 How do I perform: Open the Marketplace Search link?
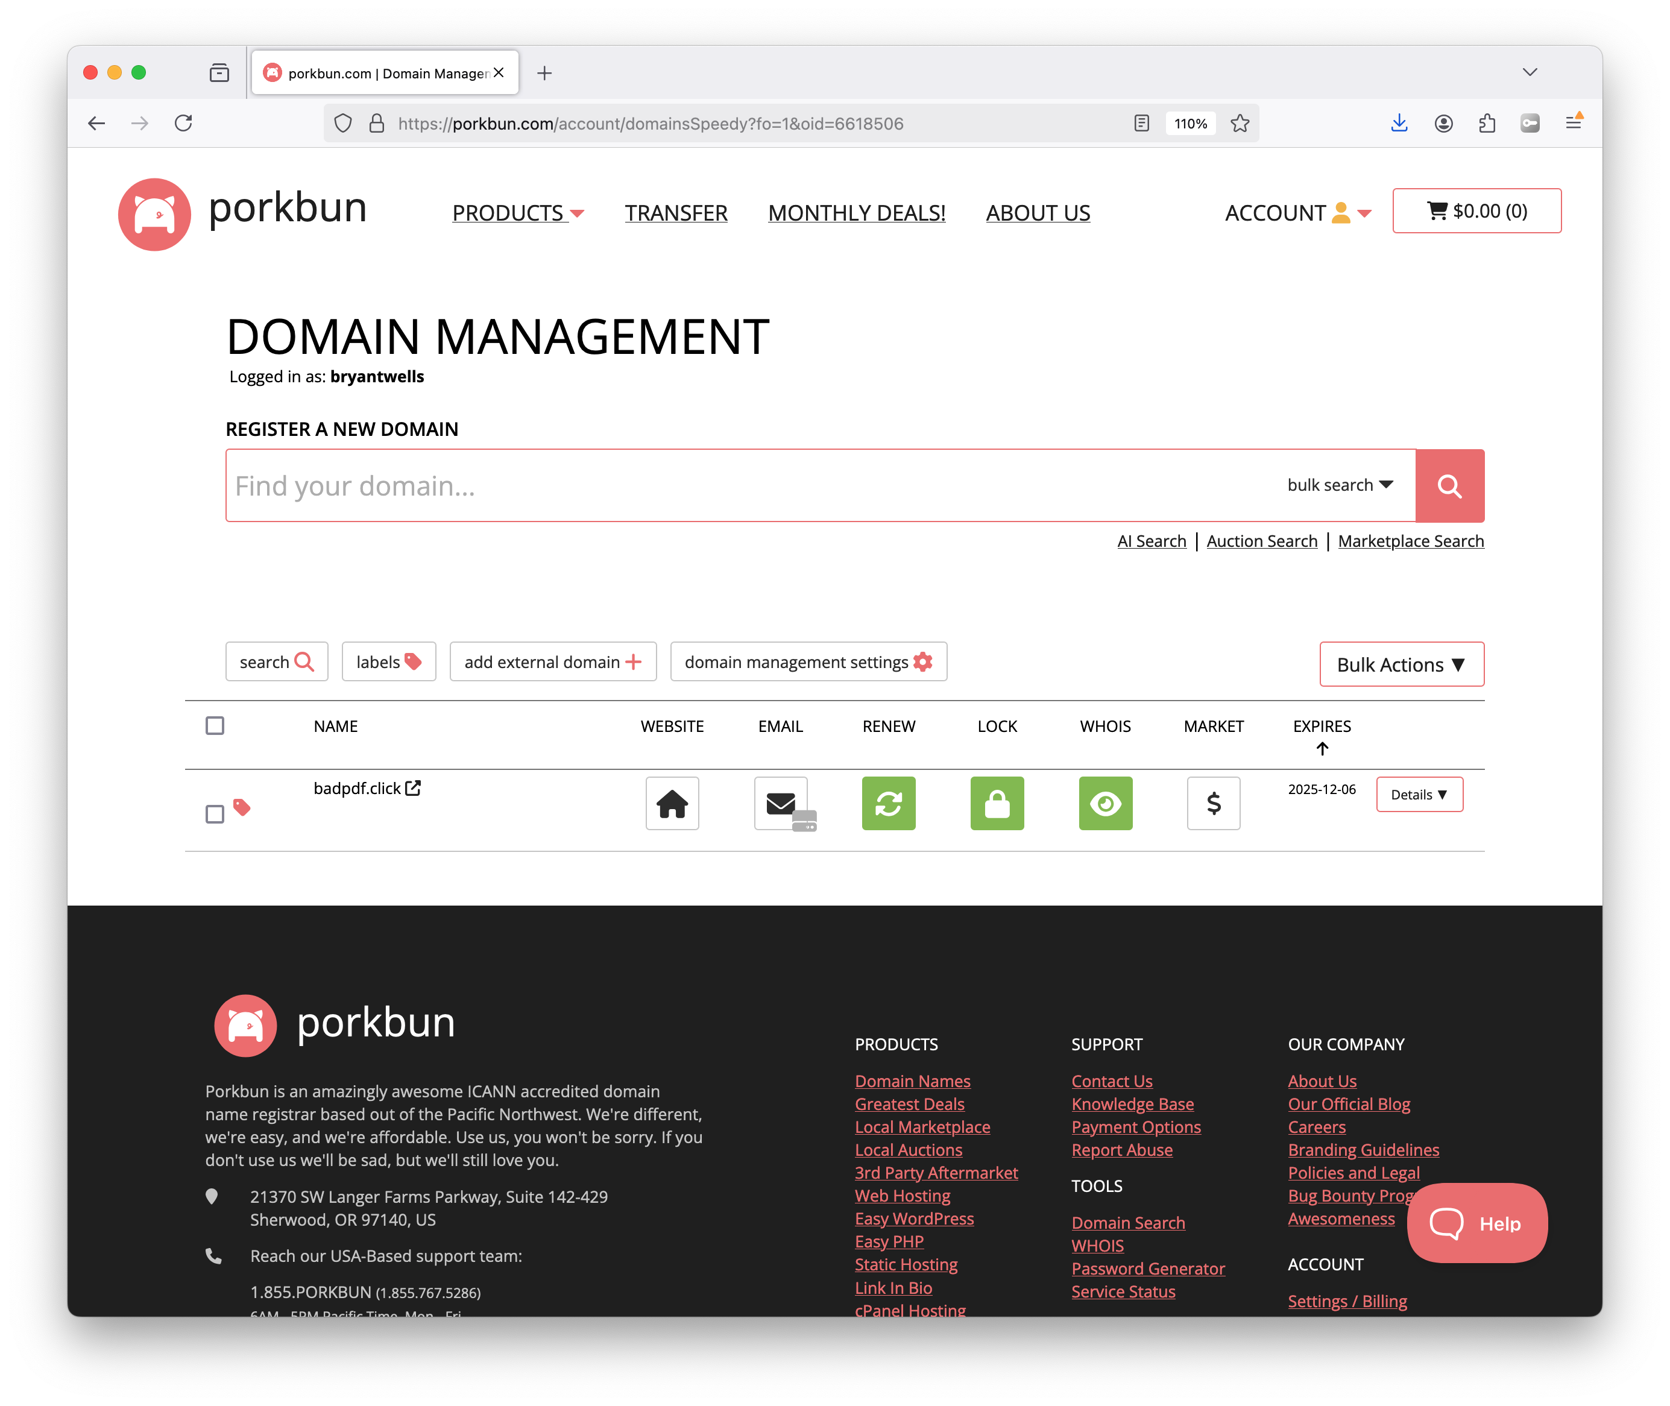1410,541
